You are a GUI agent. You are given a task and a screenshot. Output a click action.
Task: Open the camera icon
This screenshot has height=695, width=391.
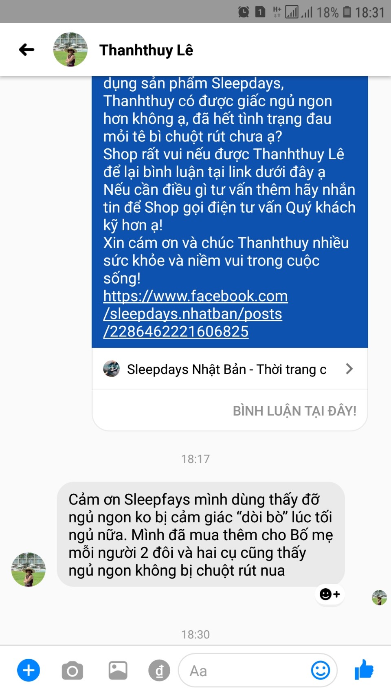point(72,671)
